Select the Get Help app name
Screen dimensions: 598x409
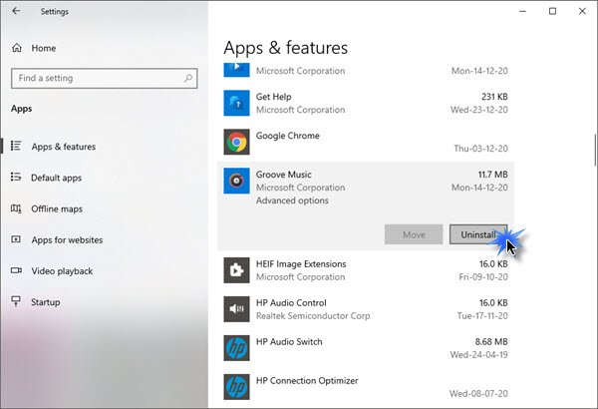click(273, 97)
